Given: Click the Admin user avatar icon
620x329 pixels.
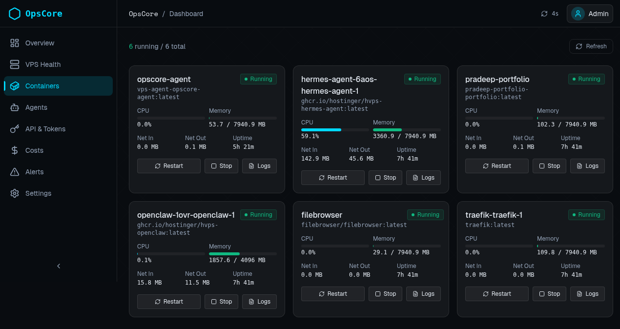Looking at the screenshot, I should tap(578, 14).
